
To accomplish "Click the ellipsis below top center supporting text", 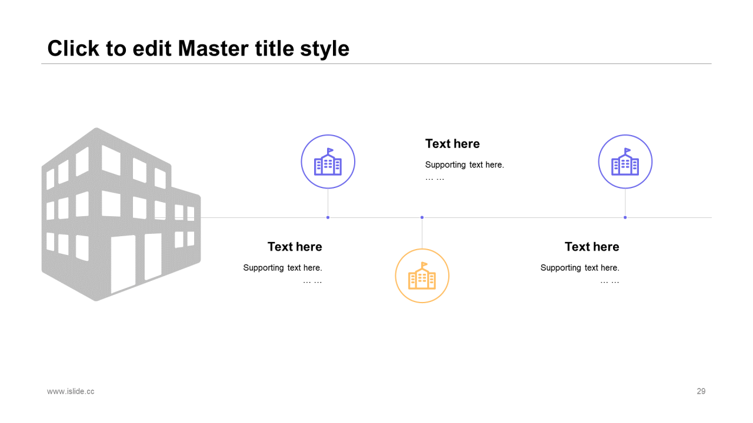I will point(435,178).
